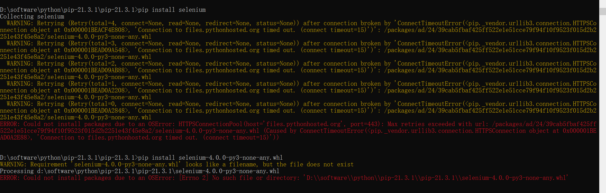This screenshot has height=193, width=606.
Task: Click the vertical scrollbar thumb
Action: click(x=603, y=11)
